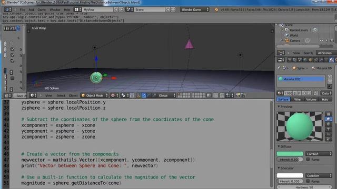Image resolution: width=337 pixels, height=189 pixels.
Task: Delete the active Scene datablock
Action: pos(173,9)
